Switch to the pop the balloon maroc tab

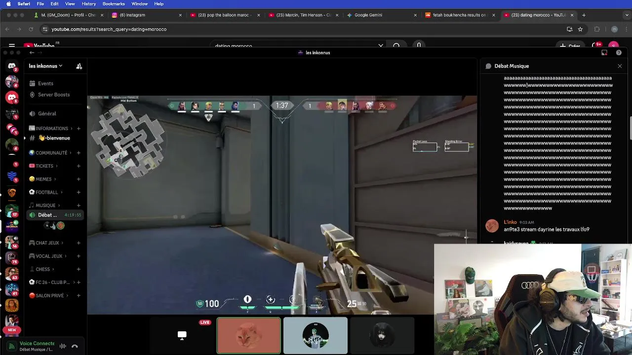pos(225,15)
